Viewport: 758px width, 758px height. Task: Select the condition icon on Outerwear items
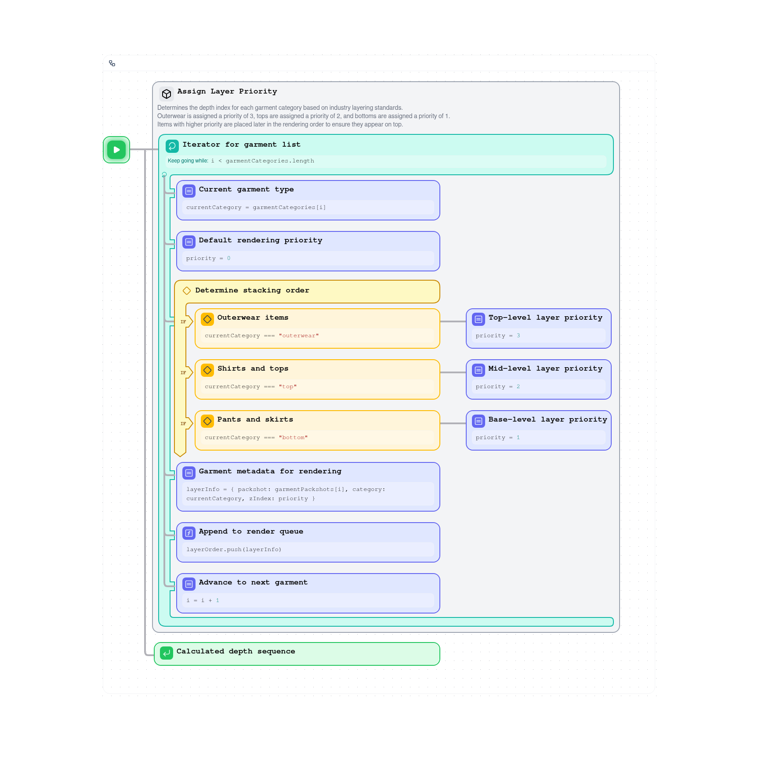[x=207, y=319]
